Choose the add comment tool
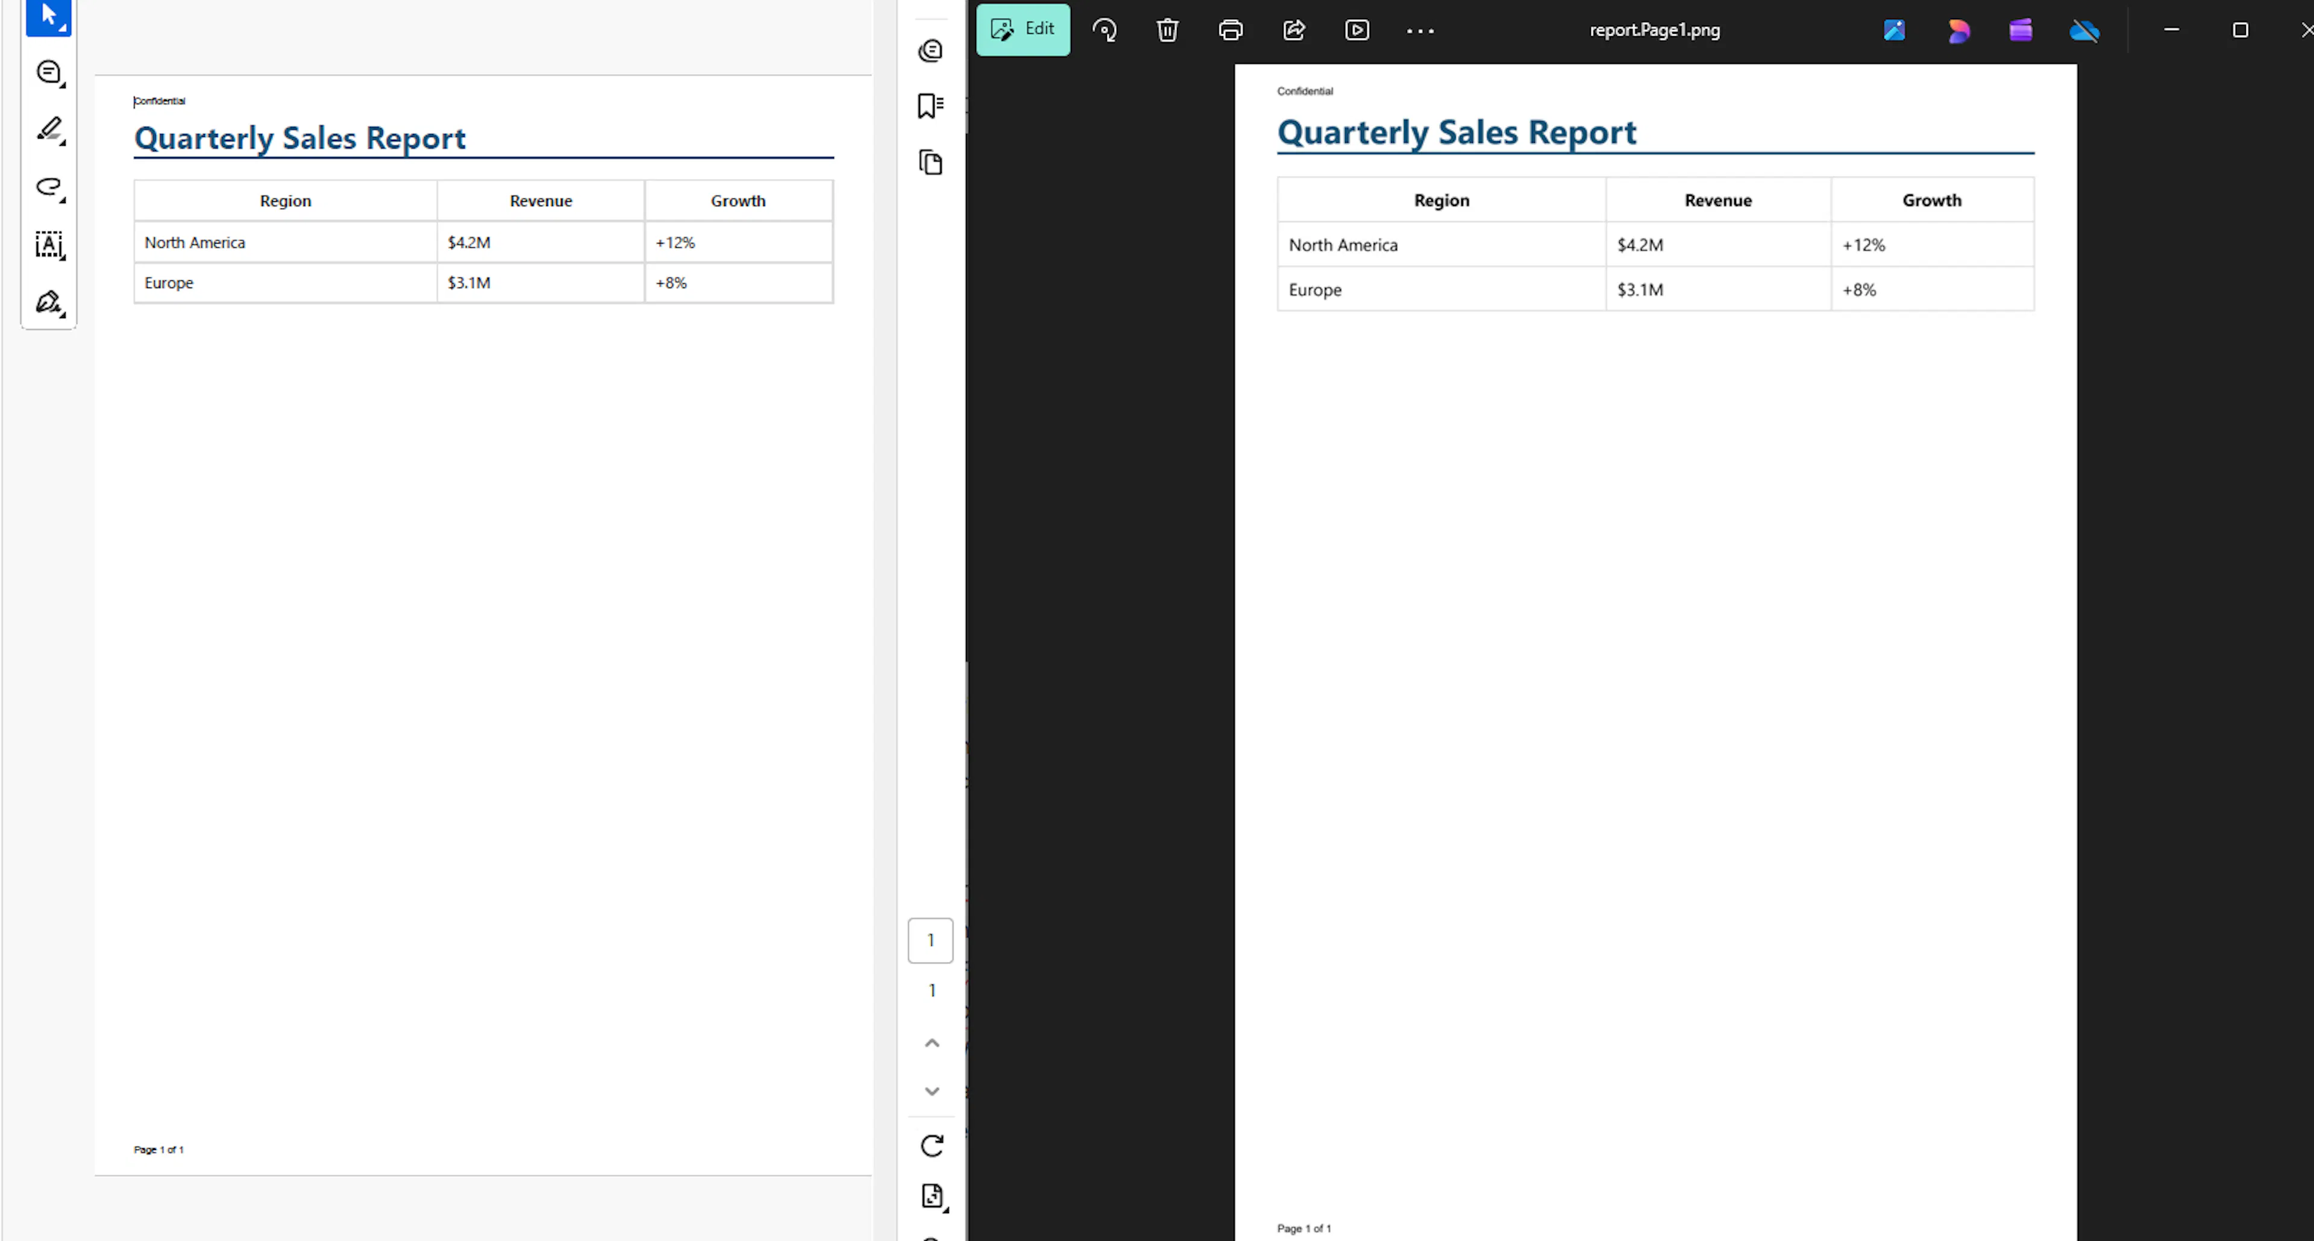 pos(49,73)
